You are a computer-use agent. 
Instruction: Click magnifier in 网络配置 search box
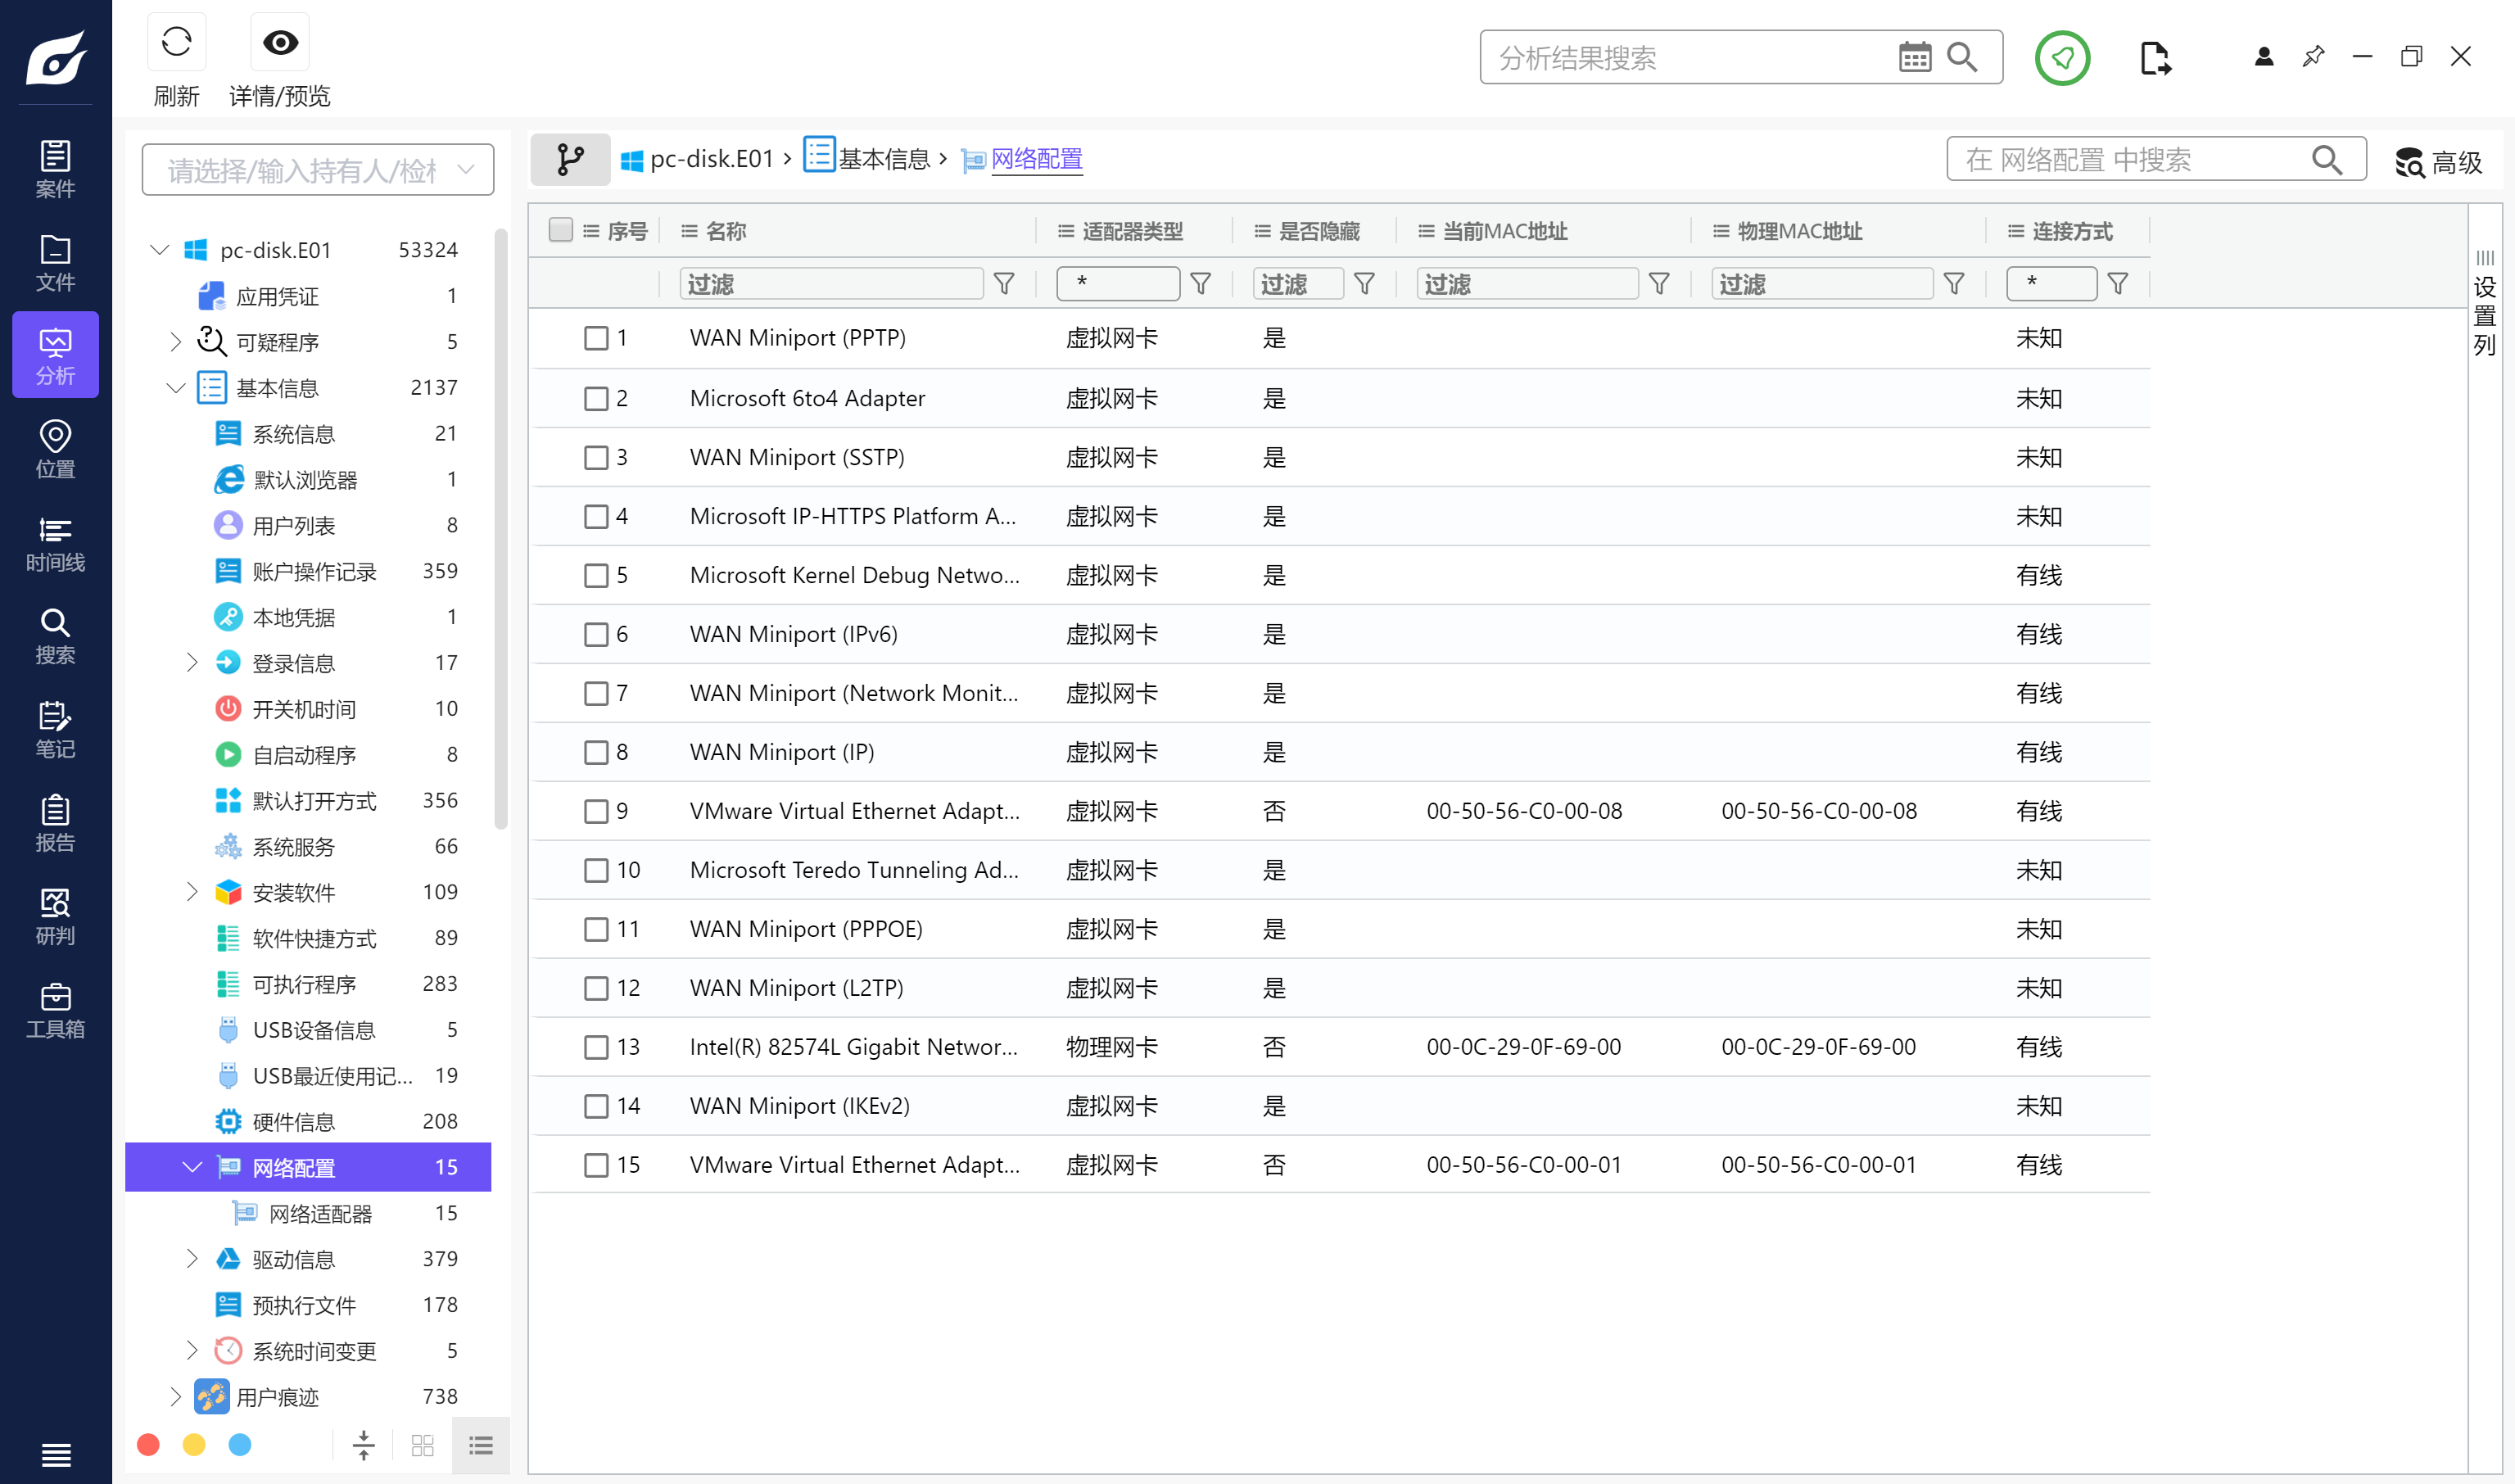[2327, 159]
